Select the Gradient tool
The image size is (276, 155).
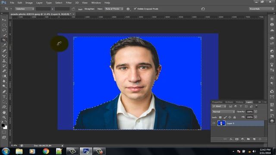[4, 76]
